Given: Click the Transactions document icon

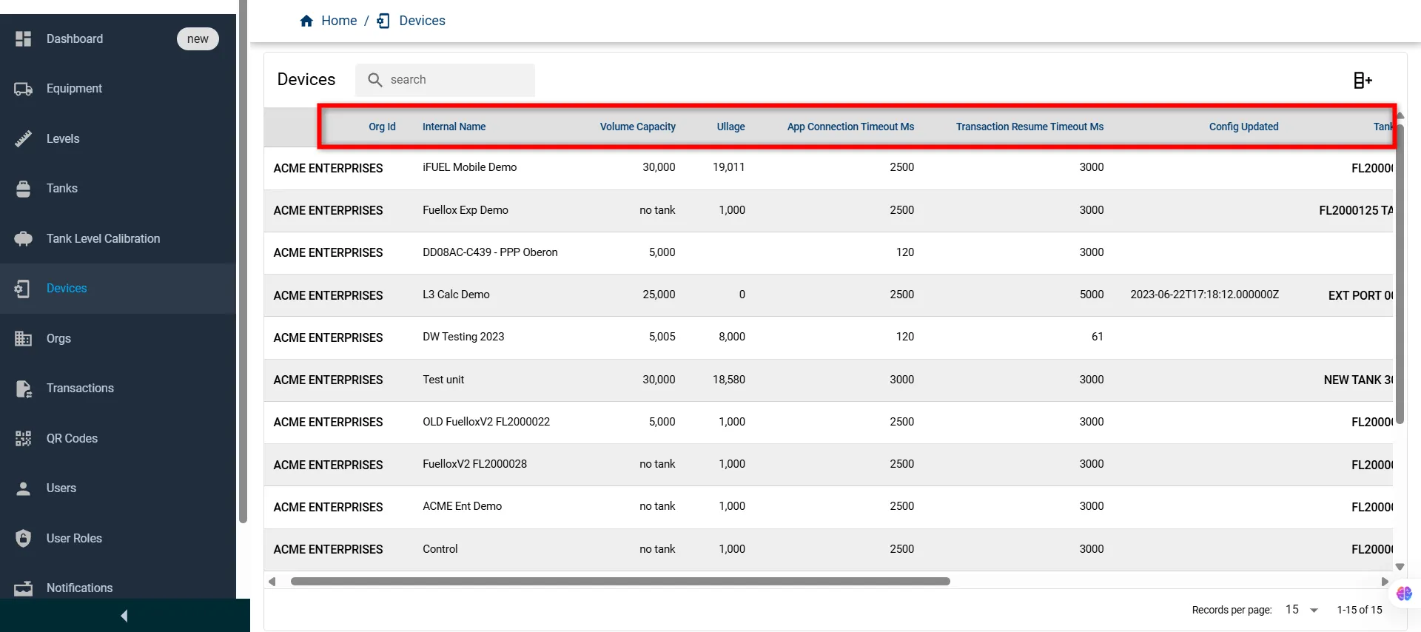Looking at the screenshot, I should click(23, 389).
